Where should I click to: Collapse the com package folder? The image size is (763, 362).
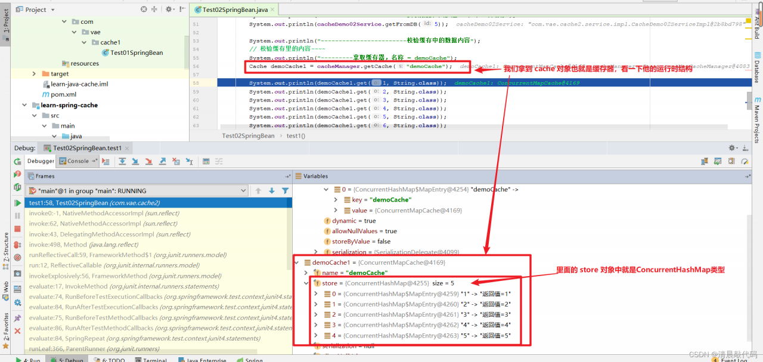tap(64, 21)
